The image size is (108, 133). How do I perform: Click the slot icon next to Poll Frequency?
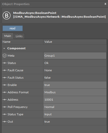(x=5, y=107)
